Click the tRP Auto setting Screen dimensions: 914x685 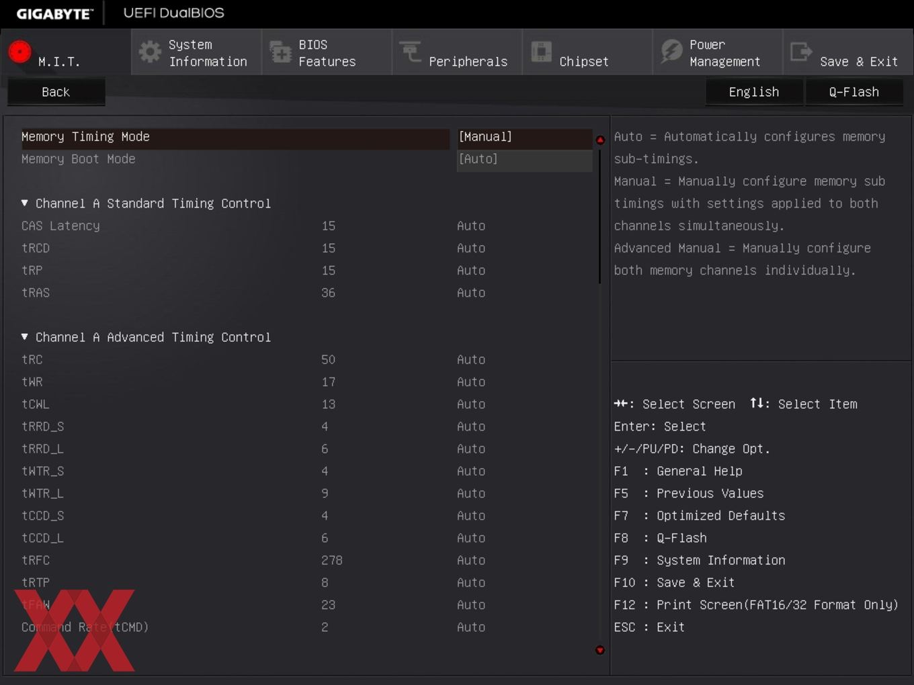(x=471, y=270)
